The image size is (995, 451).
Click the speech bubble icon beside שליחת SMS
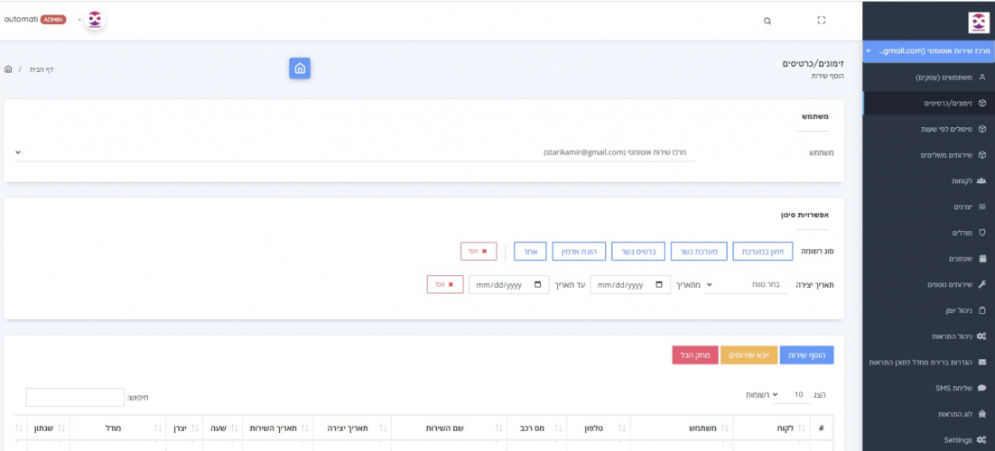982,388
